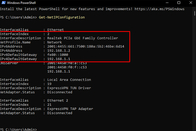
Task: Minimize the Windows PowerShell window
Action: 167,3
